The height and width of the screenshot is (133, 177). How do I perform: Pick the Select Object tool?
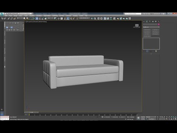pyautogui.click(x=24, y=18)
